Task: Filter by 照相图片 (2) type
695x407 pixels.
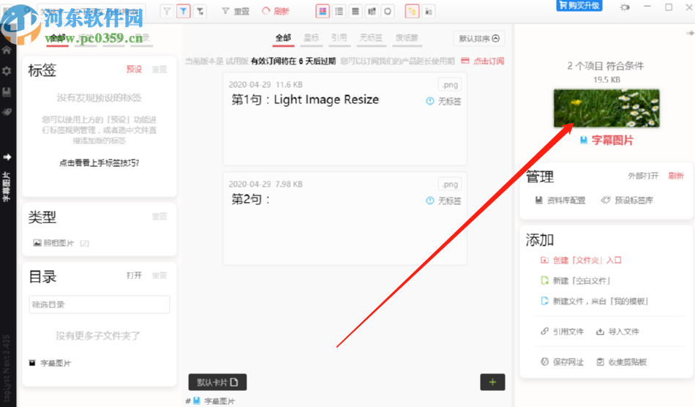Action: 61,243
